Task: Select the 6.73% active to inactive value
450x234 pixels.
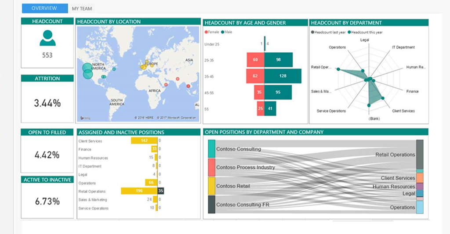Action: (47, 202)
